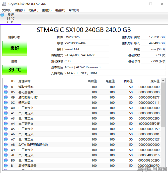
Task: Click raw value 000000001E77
Action: [x=149, y=97]
